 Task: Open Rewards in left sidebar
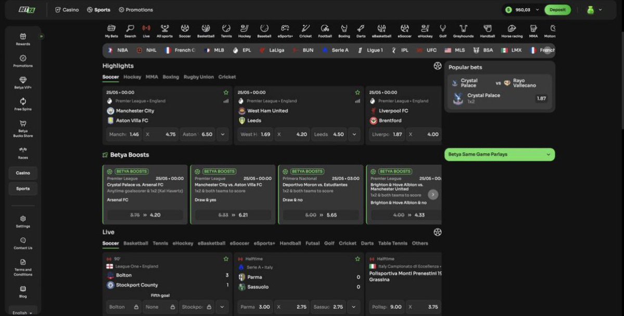[23, 40]
